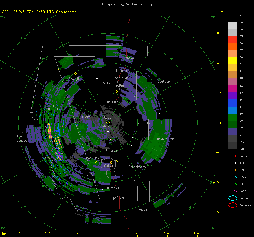Click the dBZ legend heading
Image resolution: width=254 pixels, height=237 pixels.
point(239,15)
